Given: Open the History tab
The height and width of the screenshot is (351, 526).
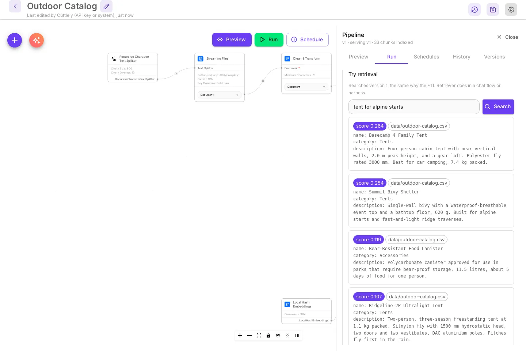Looking at the screenshot, I should (x=461, y=57).
